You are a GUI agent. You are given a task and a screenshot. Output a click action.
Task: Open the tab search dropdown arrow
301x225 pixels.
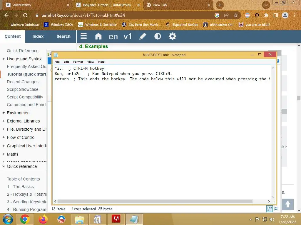point(266,5)
